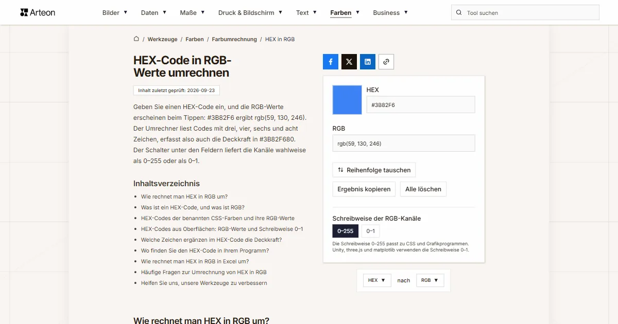Viewport: 618px width, 324px height.
Task: Share page on LinkedIn
Action: (368, 62)
